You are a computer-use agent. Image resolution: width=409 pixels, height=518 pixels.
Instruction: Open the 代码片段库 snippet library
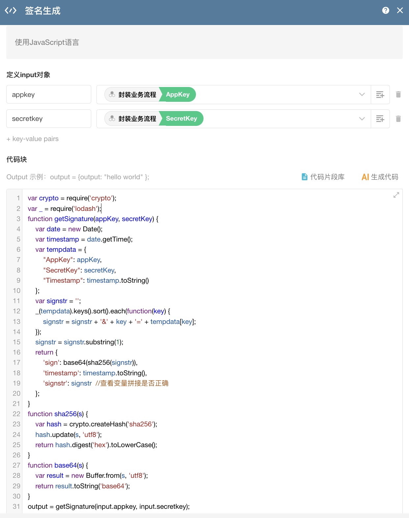(323, 177)
